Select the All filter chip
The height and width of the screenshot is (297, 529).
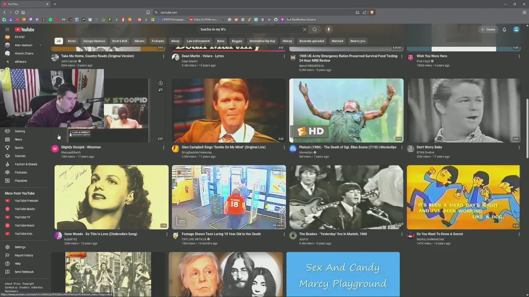pyautogui.click(x=59, y=41)
